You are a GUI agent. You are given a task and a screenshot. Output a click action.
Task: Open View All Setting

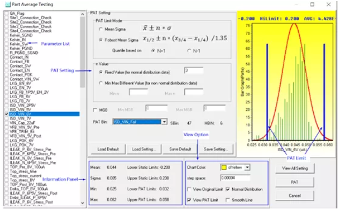point(294,168)
